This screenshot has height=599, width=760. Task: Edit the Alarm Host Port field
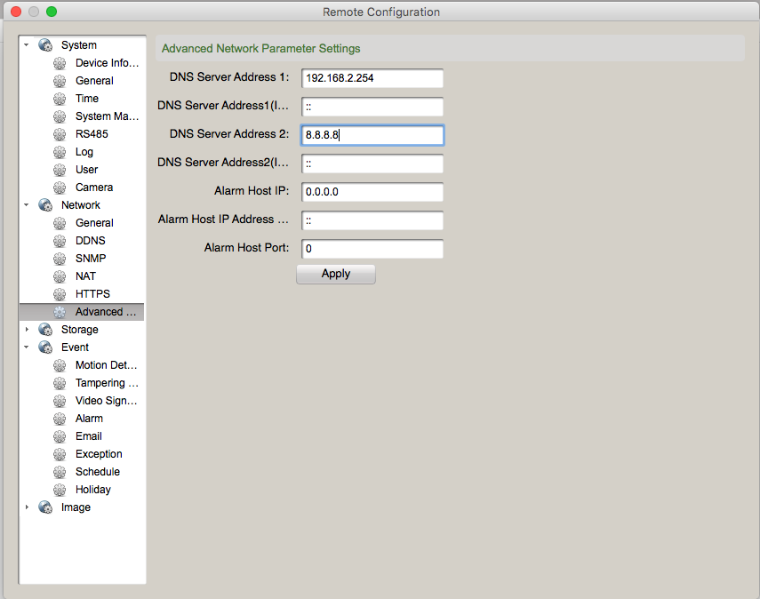coord(372,249)
